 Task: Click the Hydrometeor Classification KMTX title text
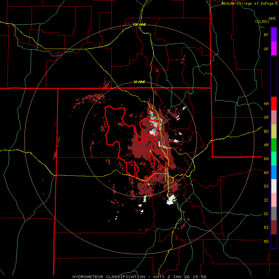(x=139, y=277)
